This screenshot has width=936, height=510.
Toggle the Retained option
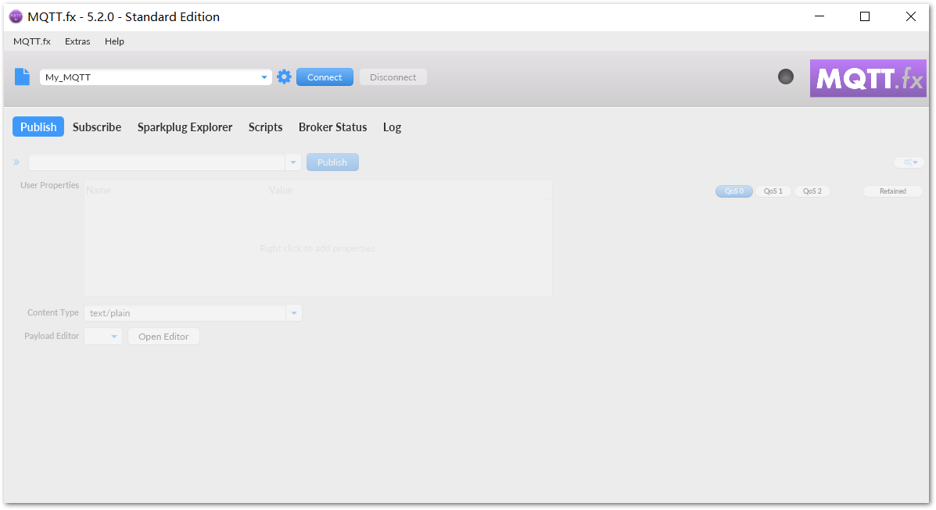893,191
